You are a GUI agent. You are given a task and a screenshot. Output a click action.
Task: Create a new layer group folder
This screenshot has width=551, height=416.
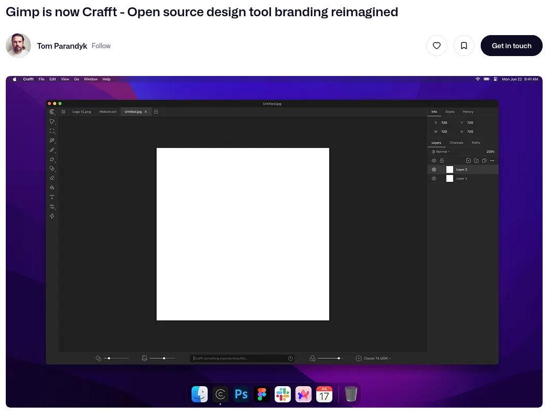(x=476, y=160)
